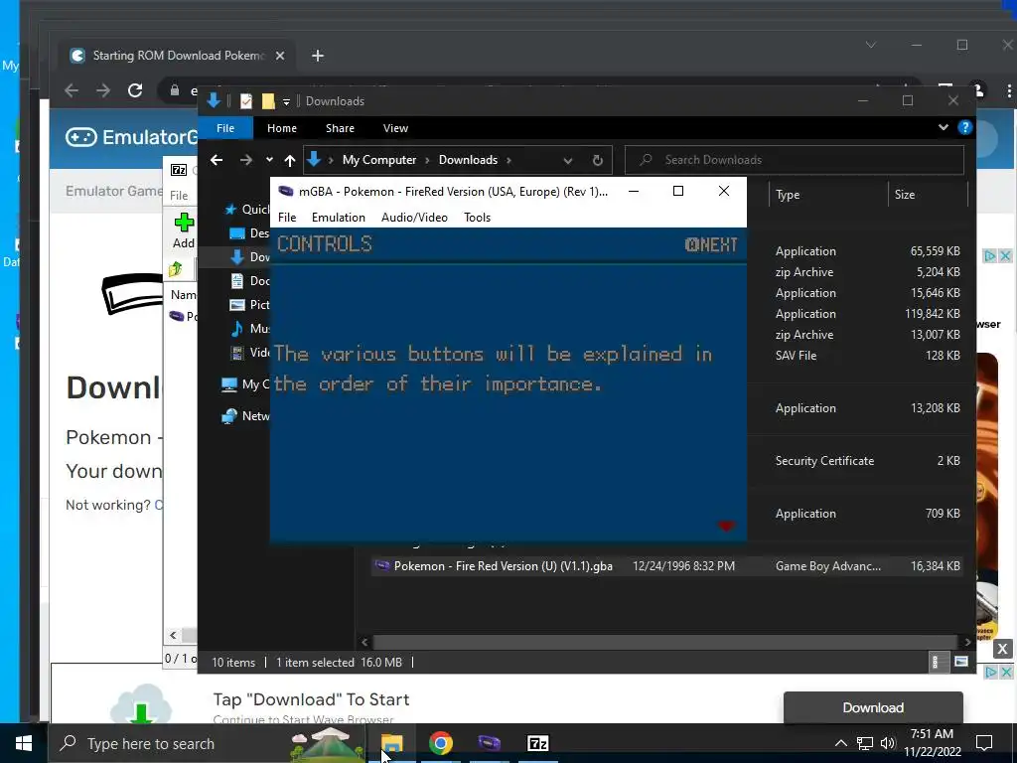Open the mGBA Audio/Video menu
Viewport: 1017px width, 763px height.
[x=414, y=218]
